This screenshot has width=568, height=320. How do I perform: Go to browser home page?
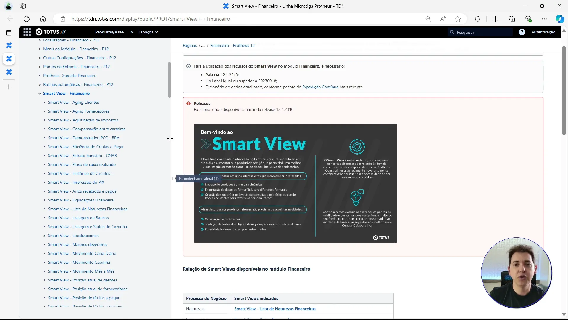tap(43, 19)
